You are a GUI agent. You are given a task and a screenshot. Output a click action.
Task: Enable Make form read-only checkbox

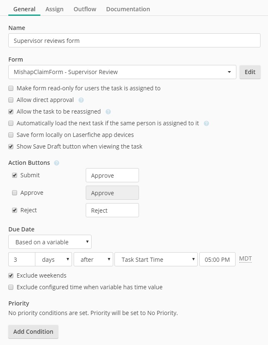[x=11, y=88]
